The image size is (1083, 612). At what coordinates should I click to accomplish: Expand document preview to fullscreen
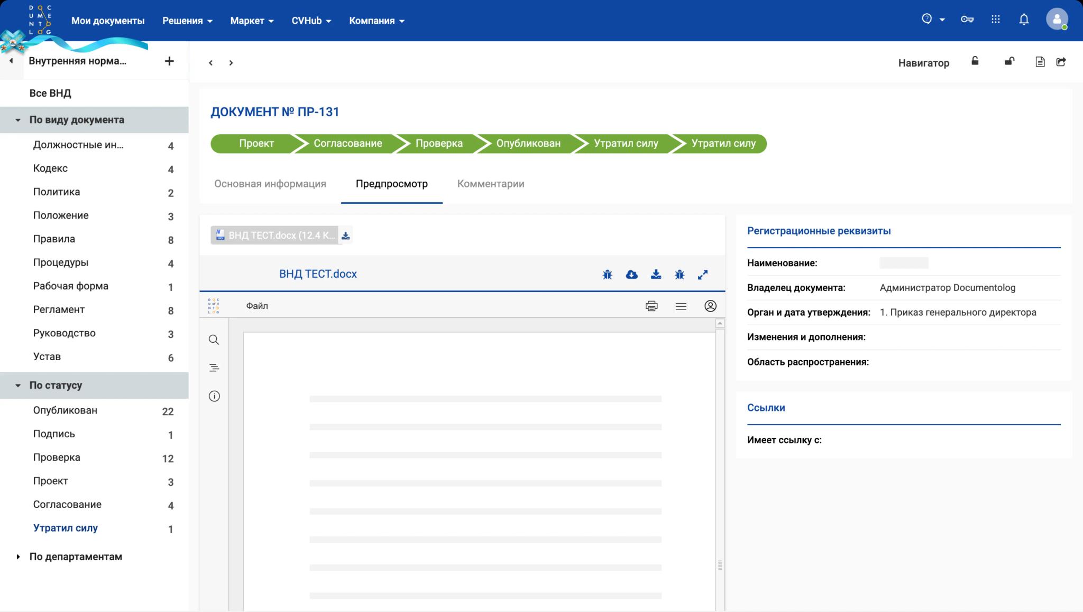coord(703,275)
